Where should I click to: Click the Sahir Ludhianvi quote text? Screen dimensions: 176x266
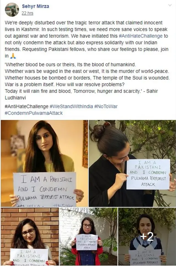[x=87, y=81]
